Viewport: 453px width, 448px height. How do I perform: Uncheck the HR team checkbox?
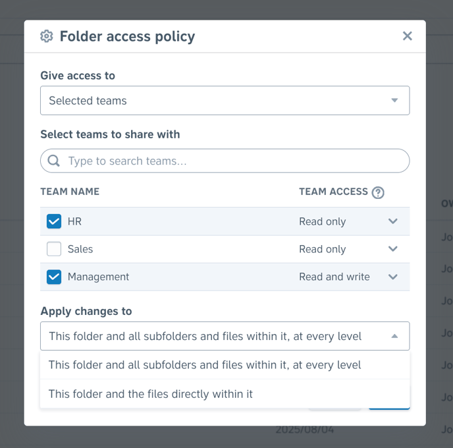[x=54, y=221]
